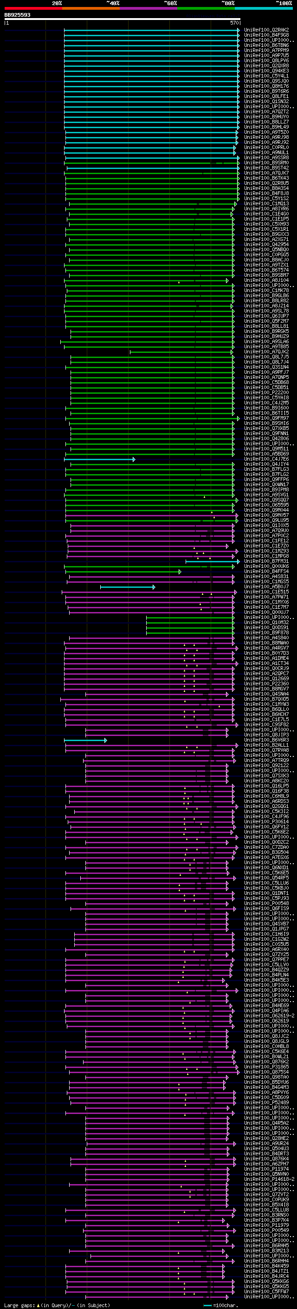Select hit label UniRef100_A7QJK7
The width and height of the screenshot is (297, 1309).
pyautogui.click(x=266, y=173)
